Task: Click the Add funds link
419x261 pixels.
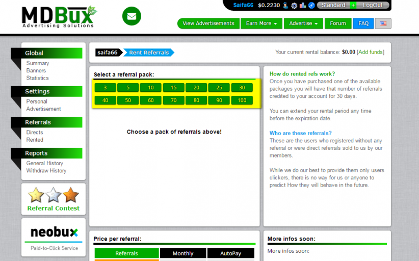Action: 371,52
